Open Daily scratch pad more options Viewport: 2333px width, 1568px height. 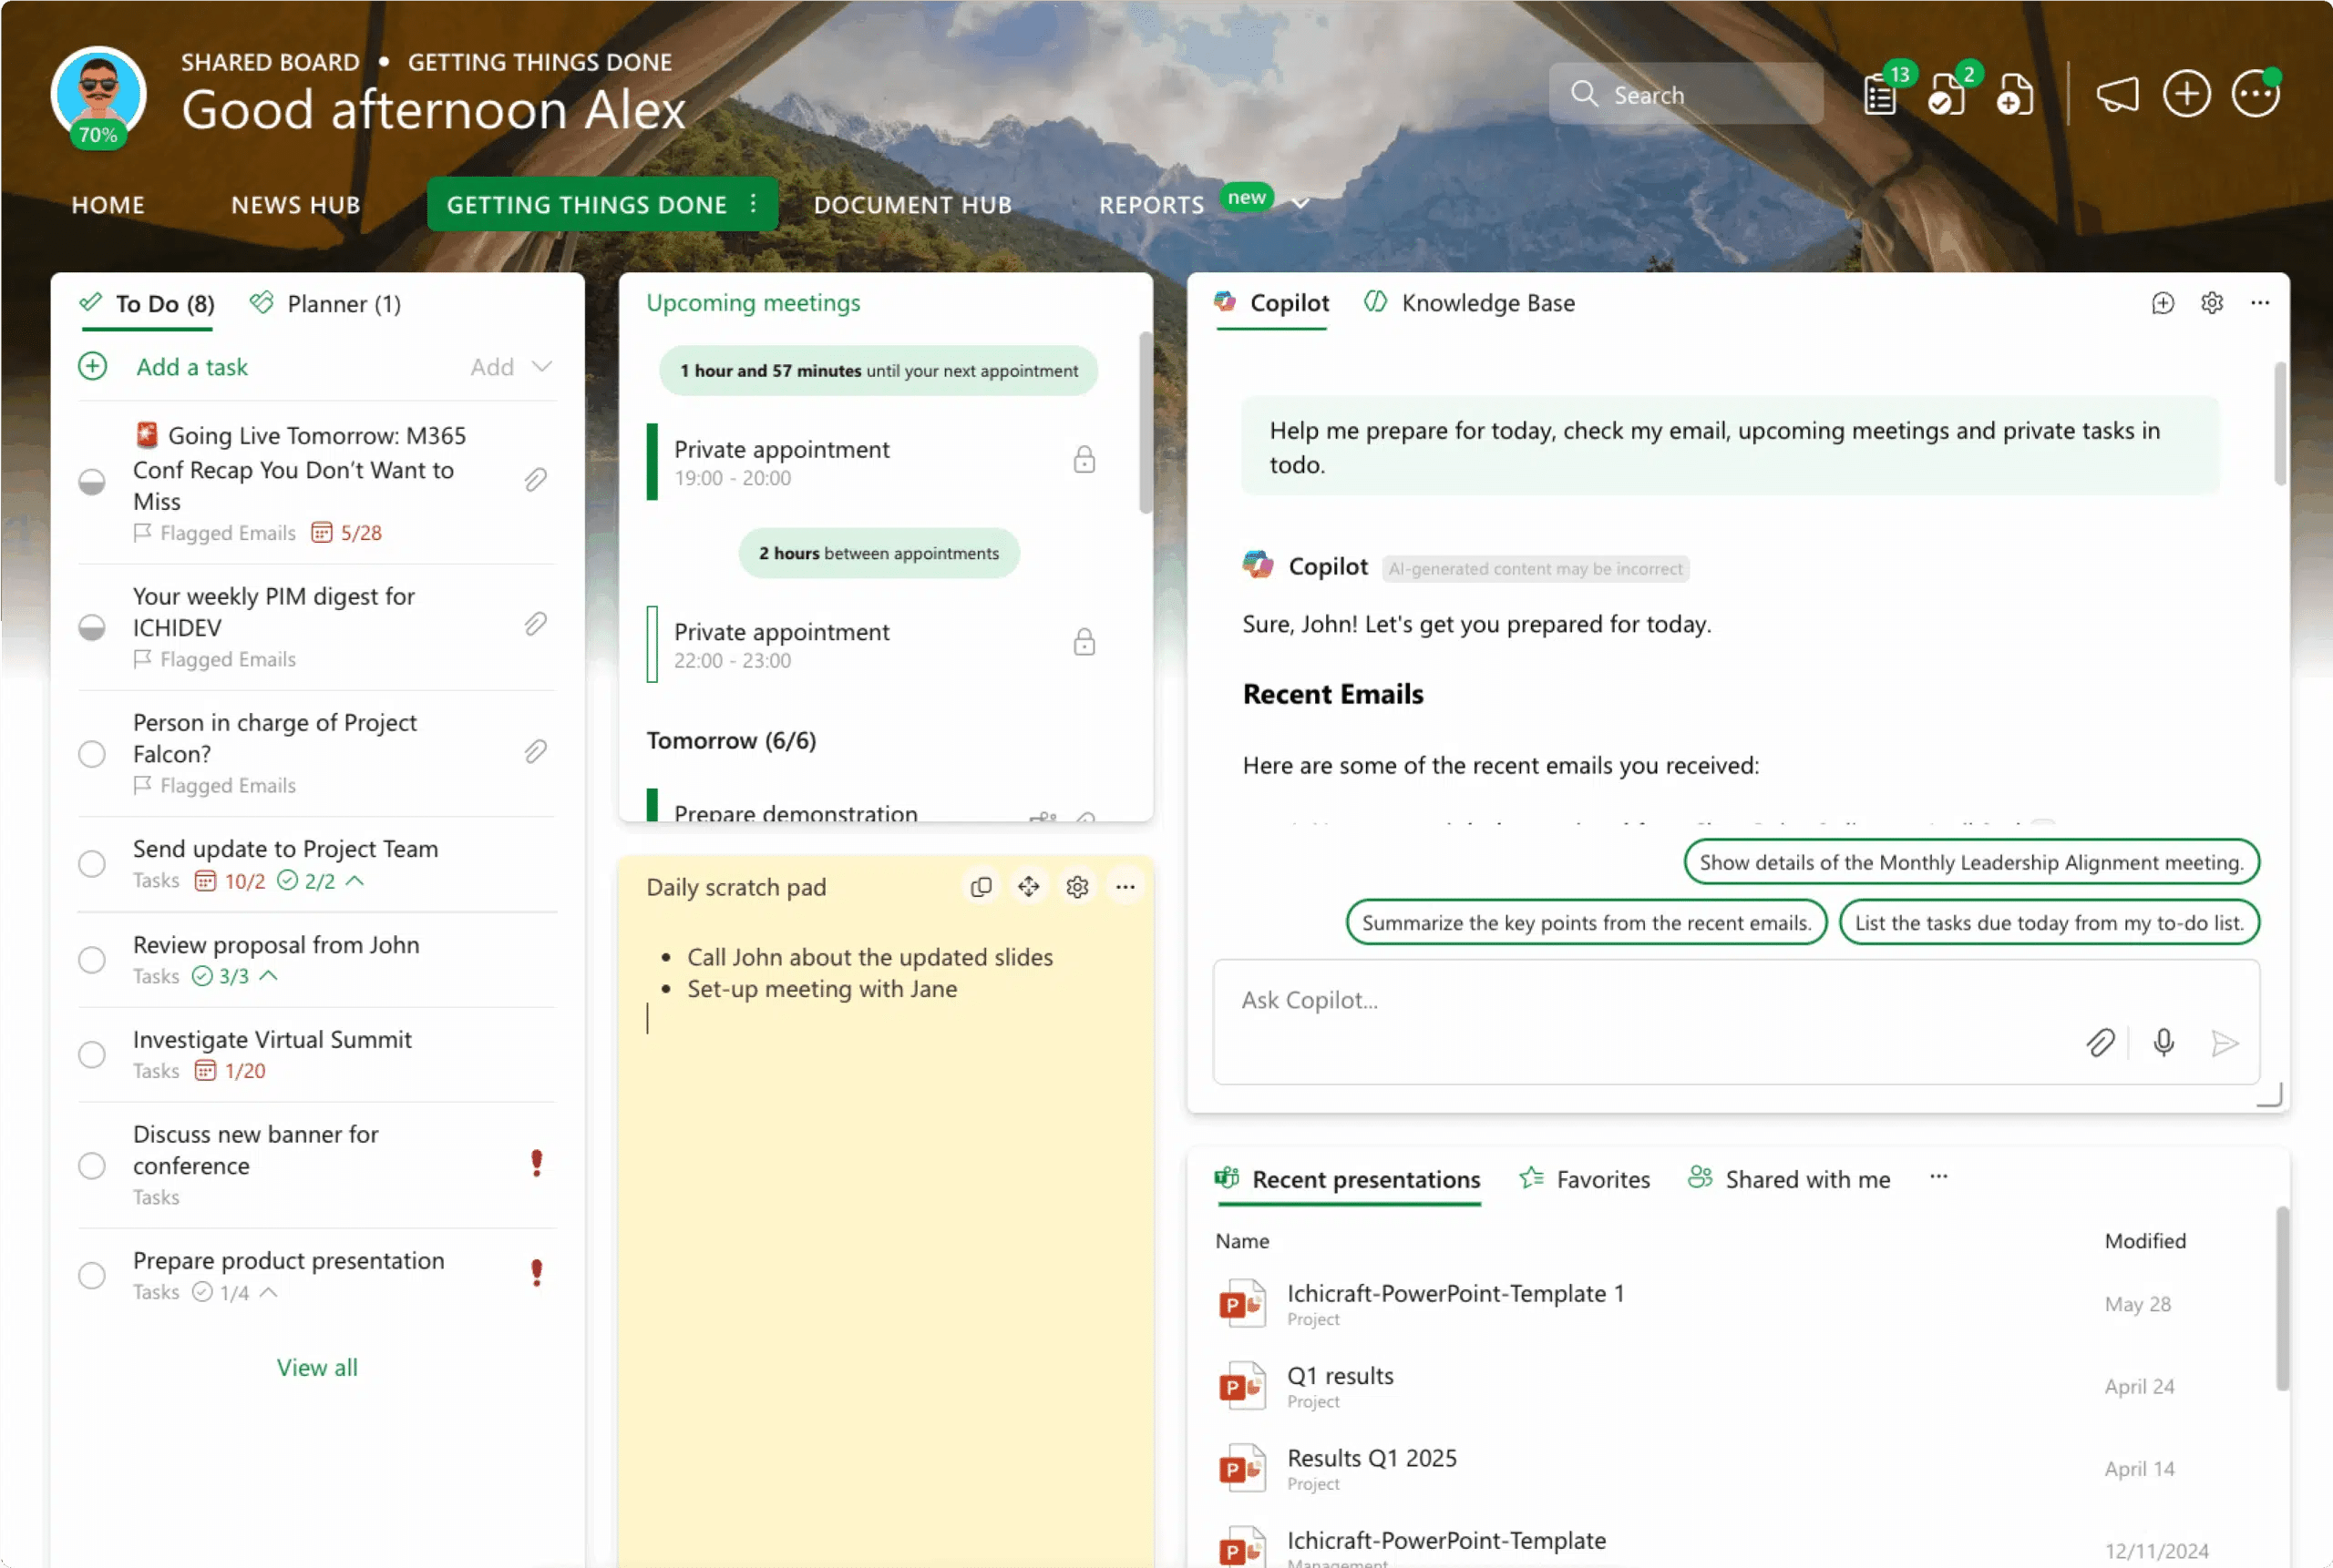(x=1125, y=887)
